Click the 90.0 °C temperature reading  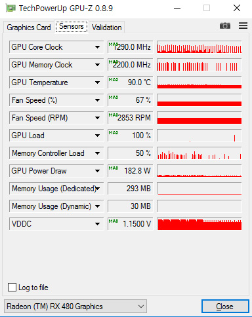point(131,83)
